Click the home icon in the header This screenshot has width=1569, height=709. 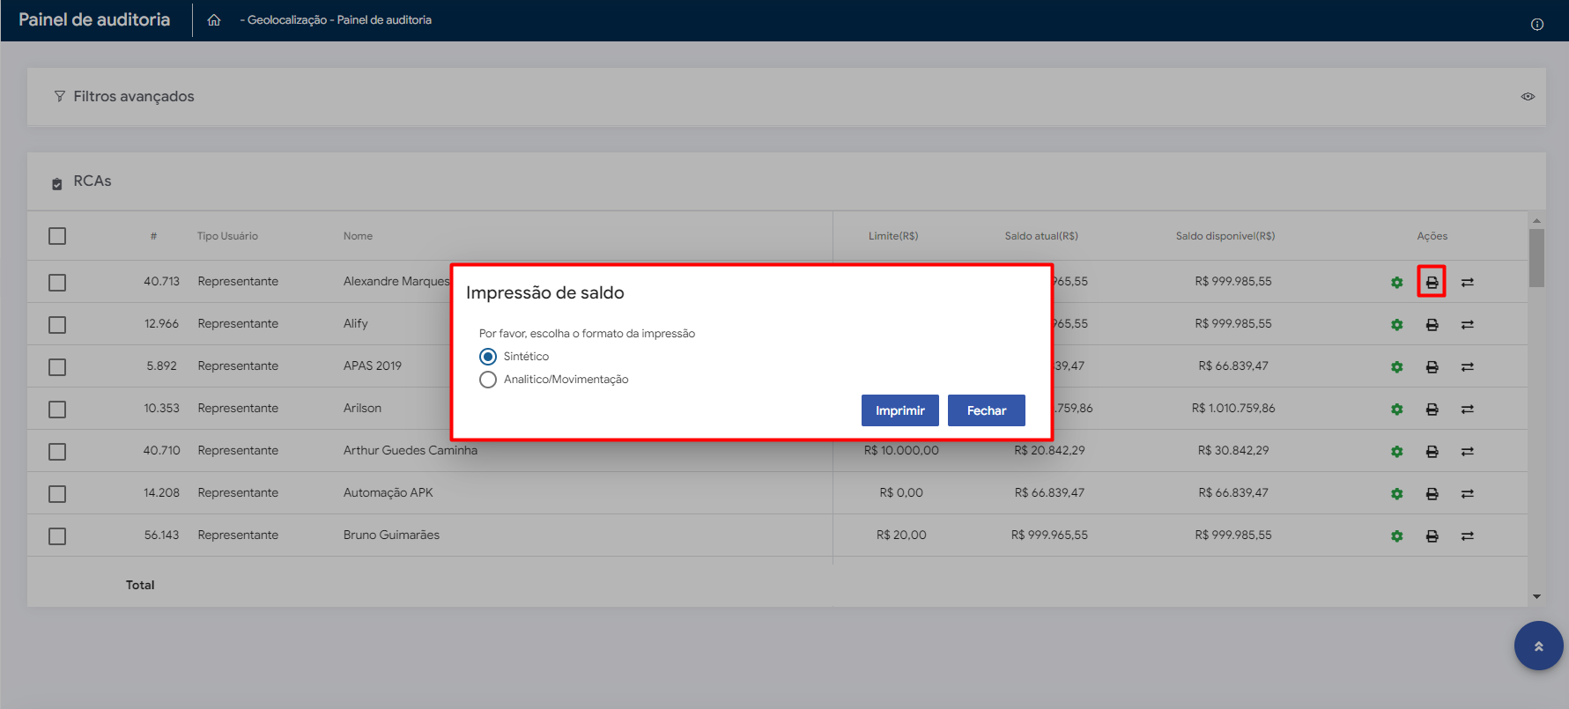214,20
